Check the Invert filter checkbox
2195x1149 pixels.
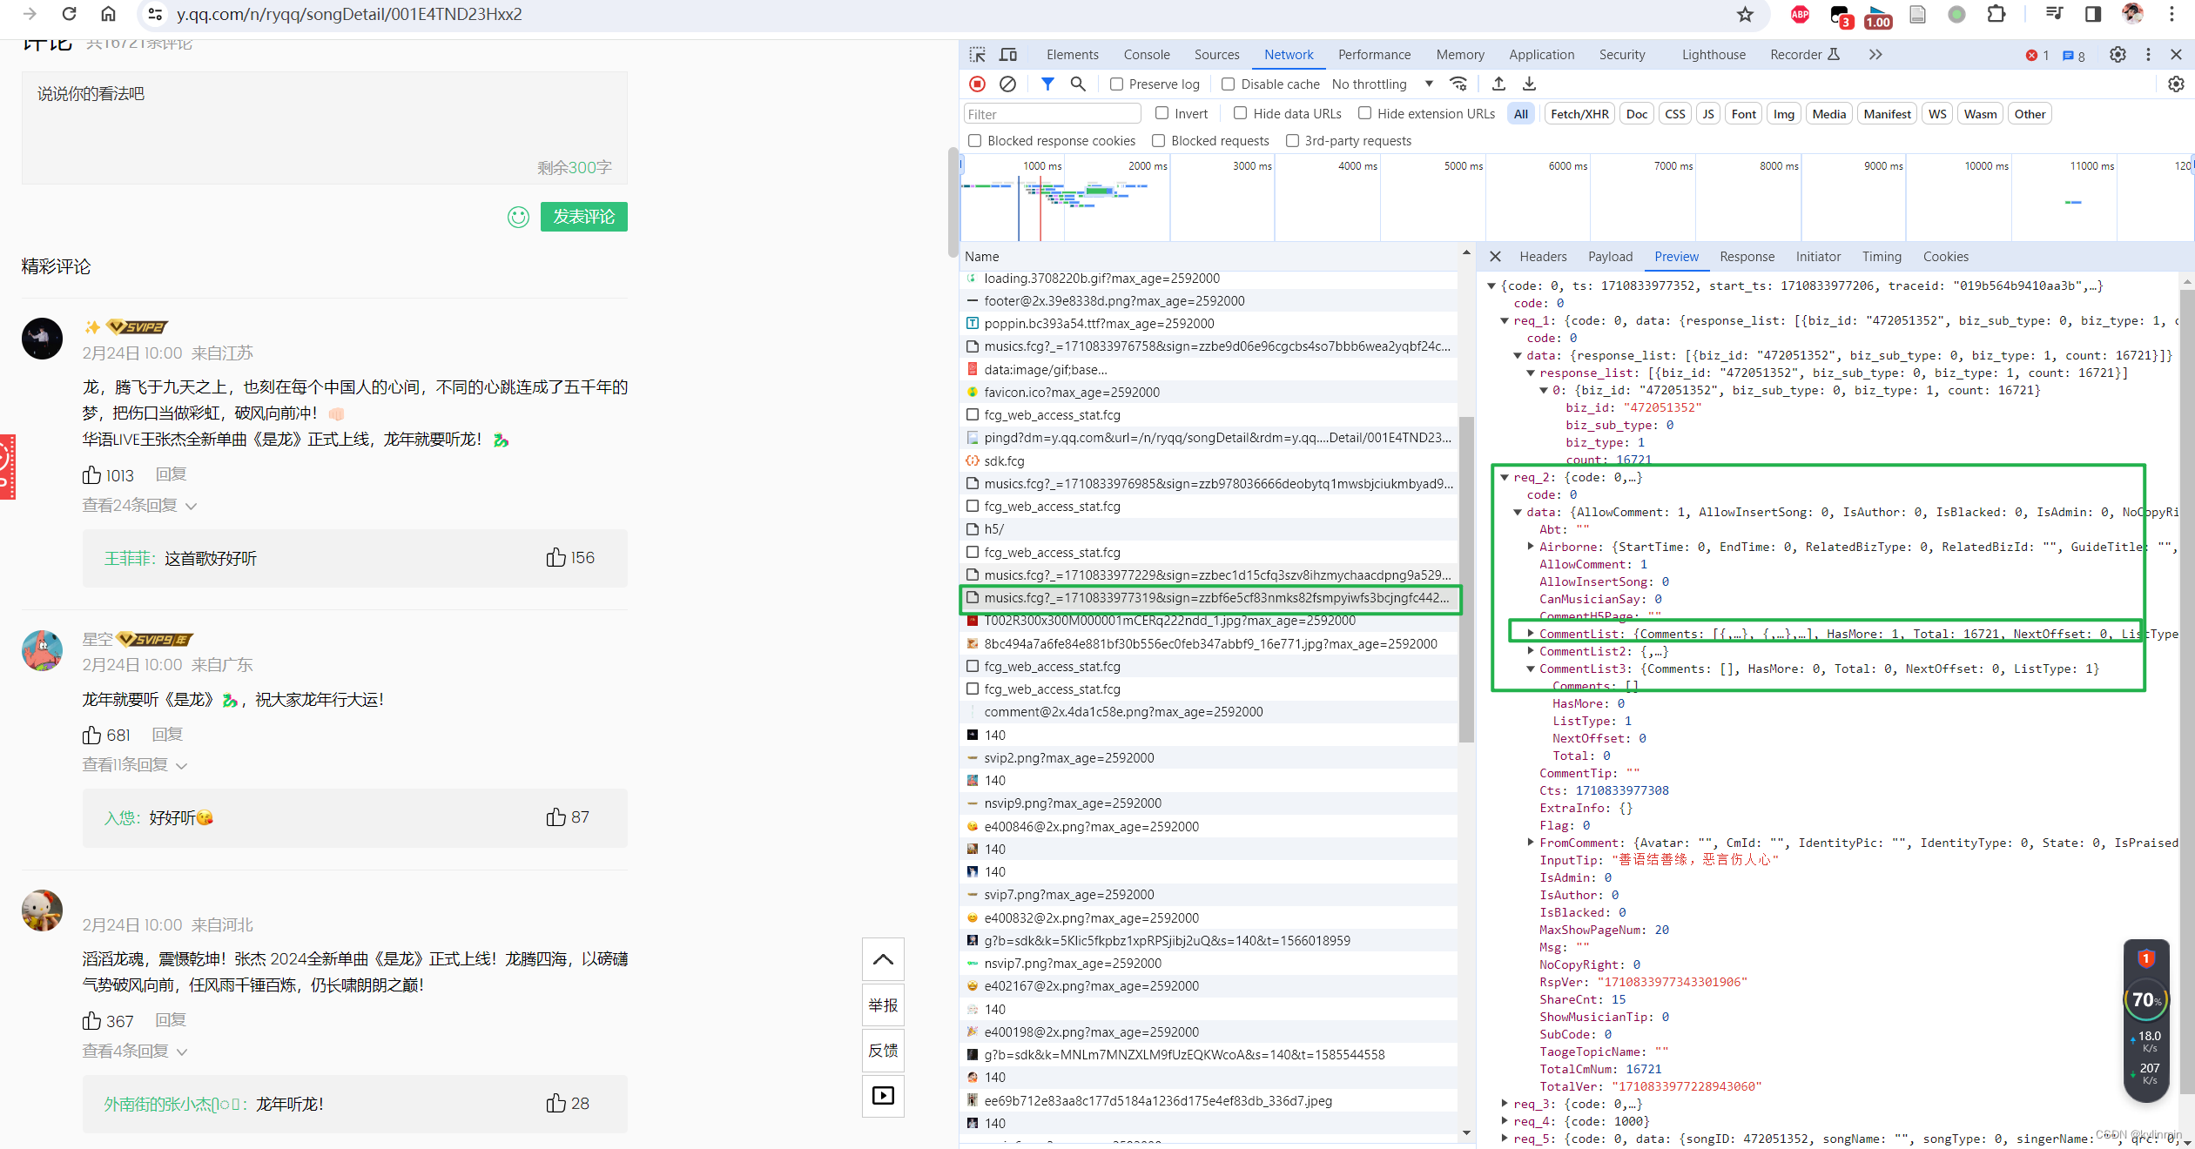1161,113
